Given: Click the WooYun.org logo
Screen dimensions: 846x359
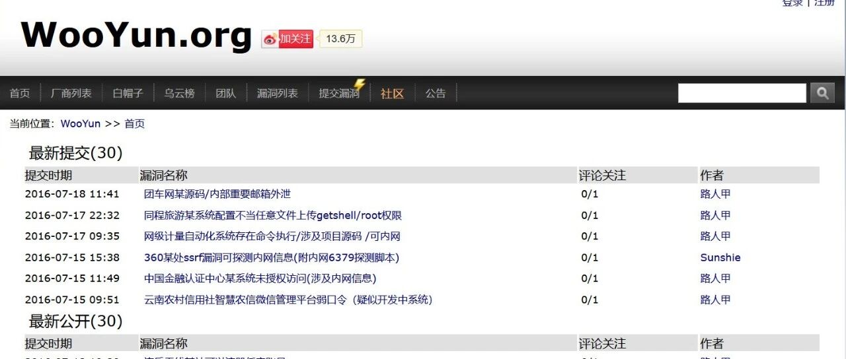Looking at the screenshot, I should tap(136, 35).
